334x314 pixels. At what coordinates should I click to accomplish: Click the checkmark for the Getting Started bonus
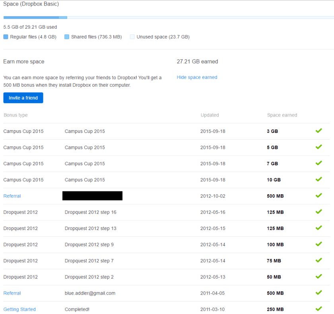click(x=318, y=309)
